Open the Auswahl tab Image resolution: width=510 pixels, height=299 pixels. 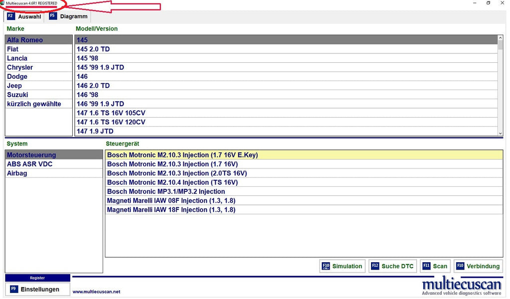click(24, 16)
